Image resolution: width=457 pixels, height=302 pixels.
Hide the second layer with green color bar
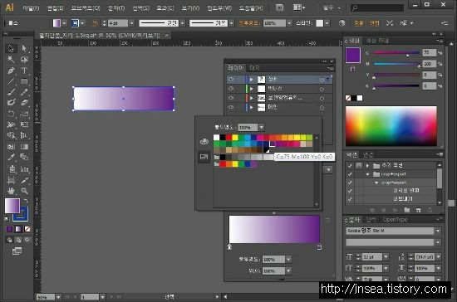tap(231, 89)
